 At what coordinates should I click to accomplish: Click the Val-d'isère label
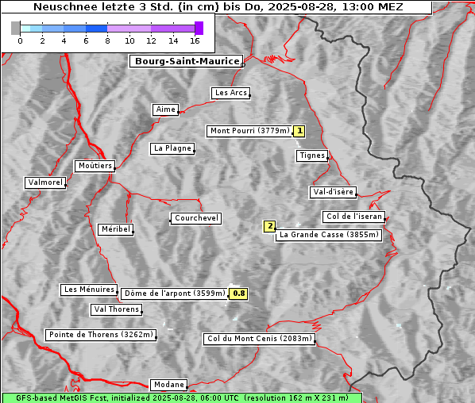[x=333, y=192]
